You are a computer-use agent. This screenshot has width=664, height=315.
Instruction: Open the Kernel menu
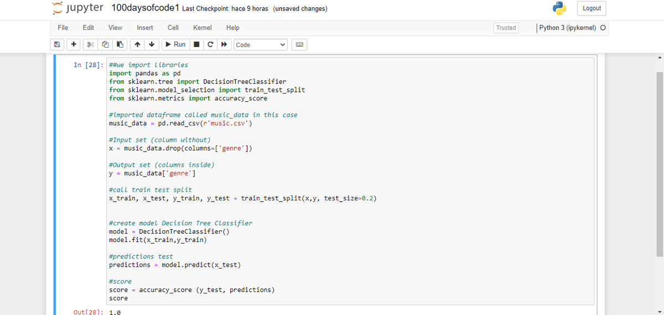click(x=202, y=28)
